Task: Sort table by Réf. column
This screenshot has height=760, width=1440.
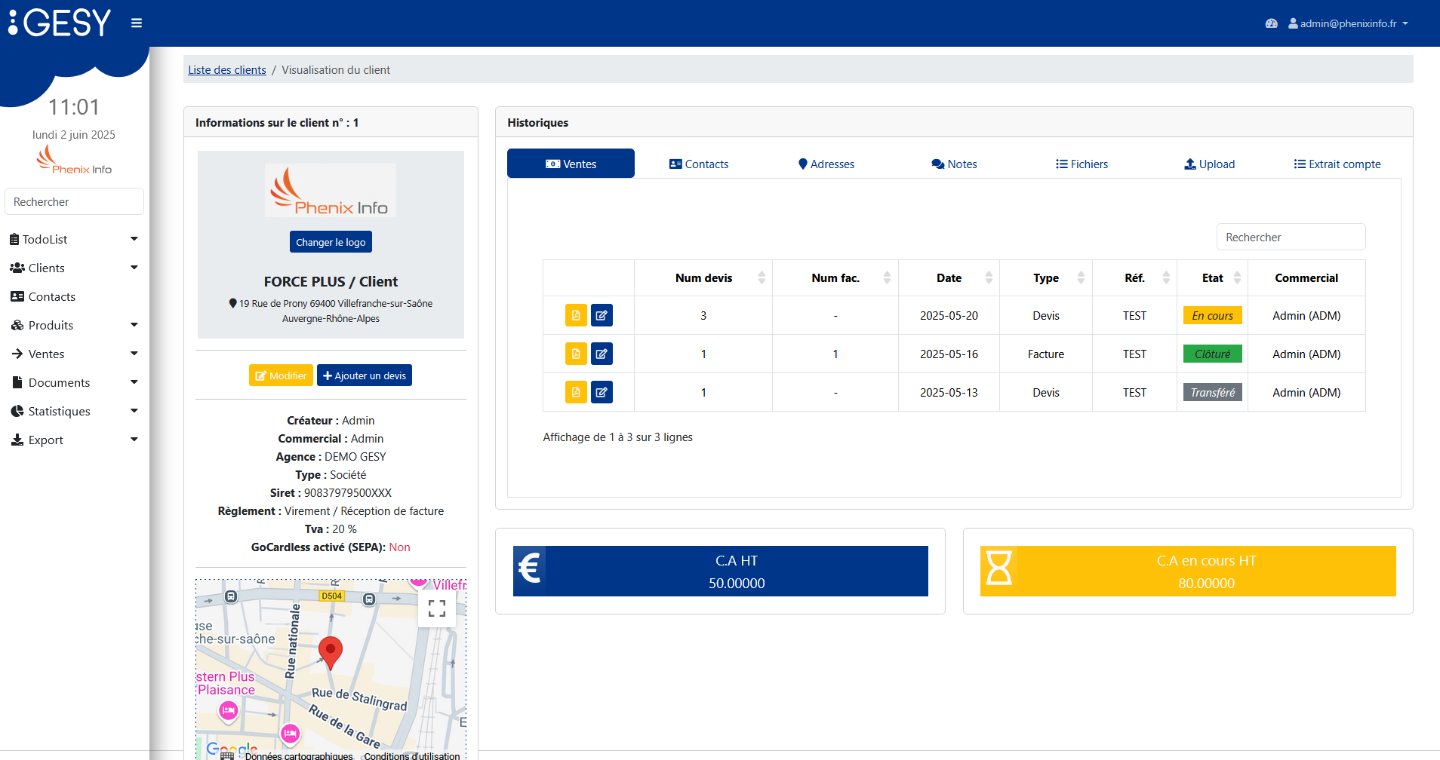Action: pyautogui.click(x=1134, y=278)
